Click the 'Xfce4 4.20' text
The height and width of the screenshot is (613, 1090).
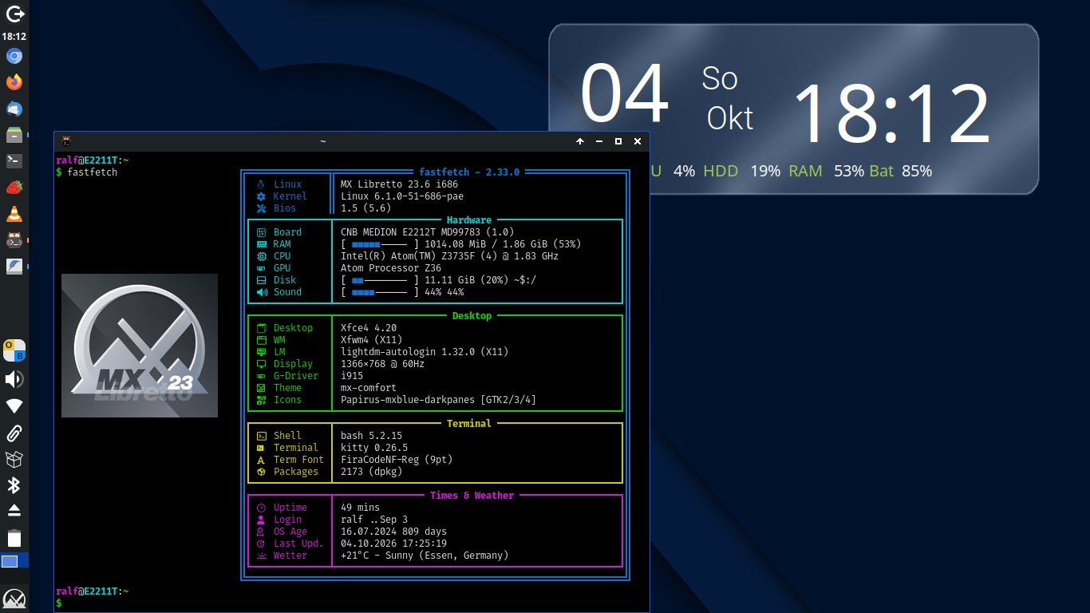369,328
